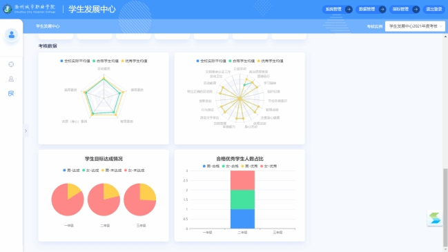The image size is (448, 252).
Task: Open 指标管理 menu in header
Action: pos(400,10)
